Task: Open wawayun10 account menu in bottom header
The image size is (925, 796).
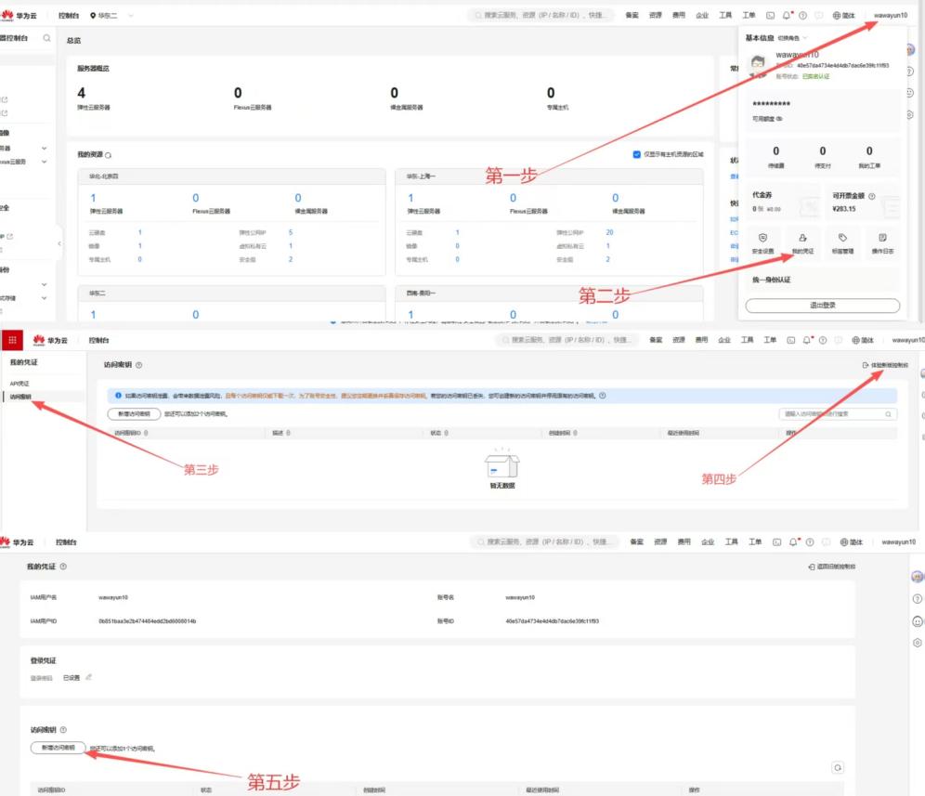Action: tap(898, 542)
